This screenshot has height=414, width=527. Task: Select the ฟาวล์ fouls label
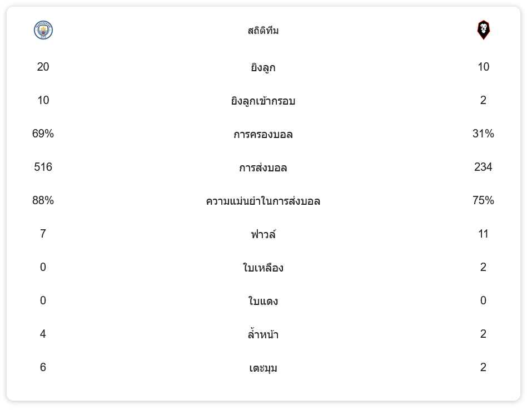click(x=263, y=234)
